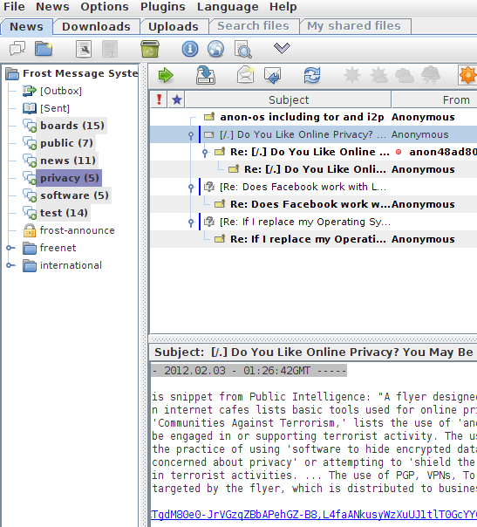
Task: Click the reply to message icon
Action: pyautogui.click(x=272, y=75)
